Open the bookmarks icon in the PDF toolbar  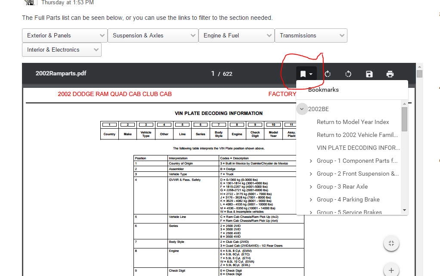[306, 74]
